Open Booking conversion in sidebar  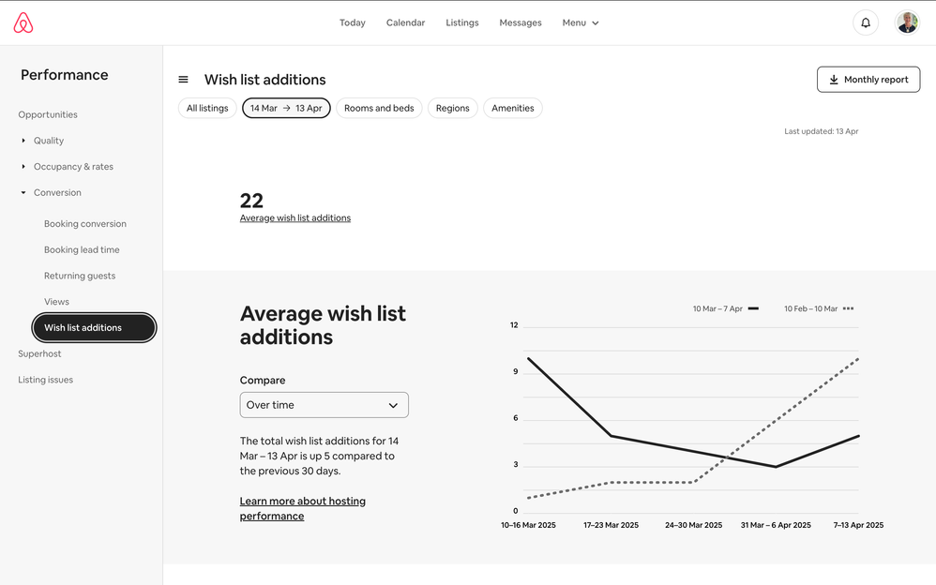coord(85,224)
